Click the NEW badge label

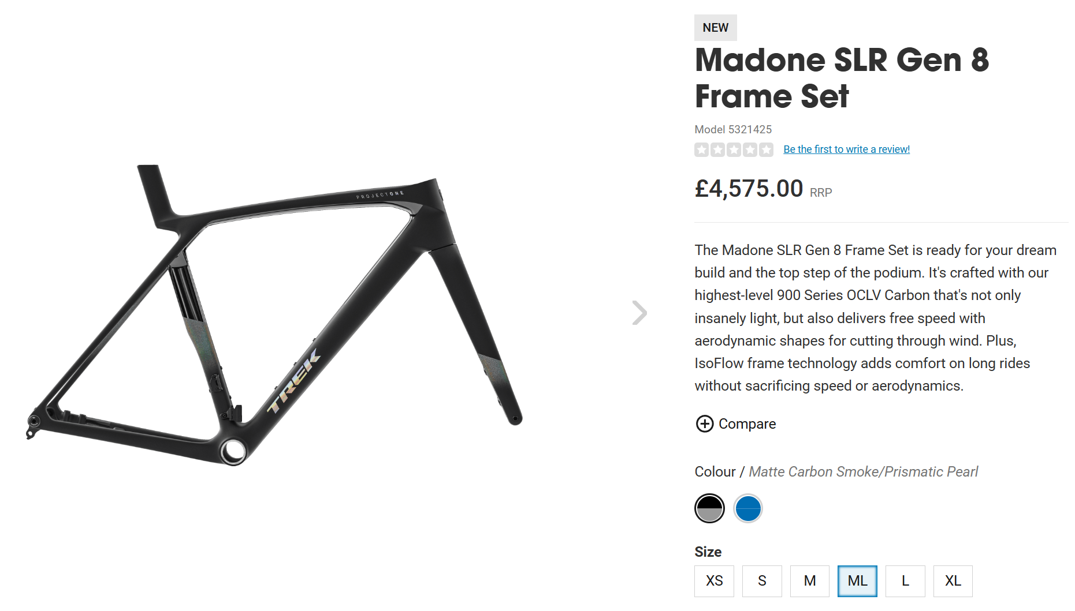[715, 28]
